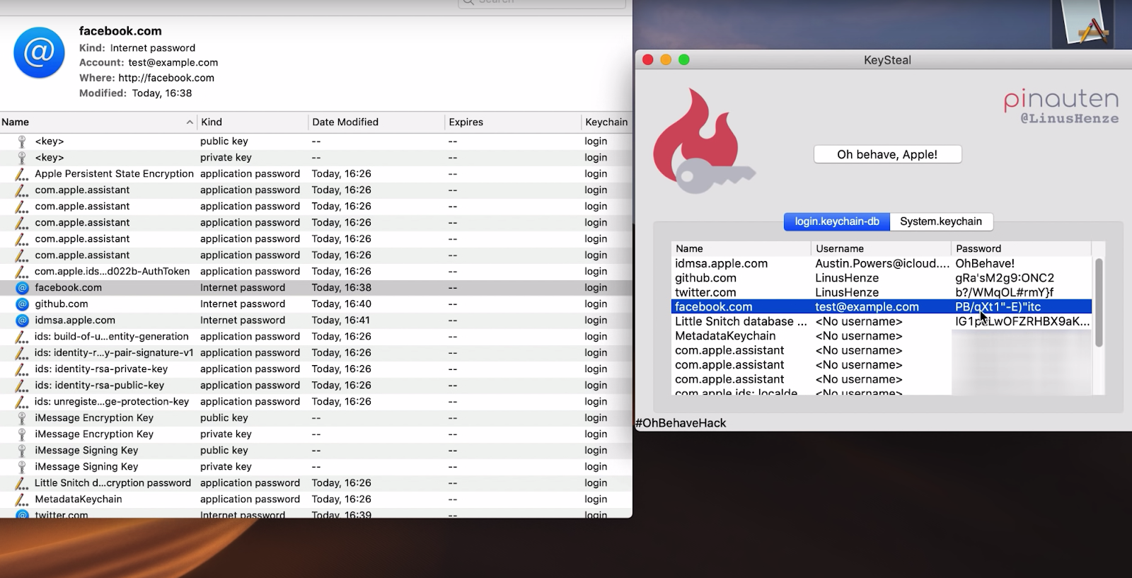Click the pencil icon for ids: identity-rsa-public-key
This screenshot has height=578, width=1132.
[22, 386]
